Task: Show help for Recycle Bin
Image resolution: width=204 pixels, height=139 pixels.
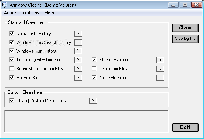Action: pos(78,78)
